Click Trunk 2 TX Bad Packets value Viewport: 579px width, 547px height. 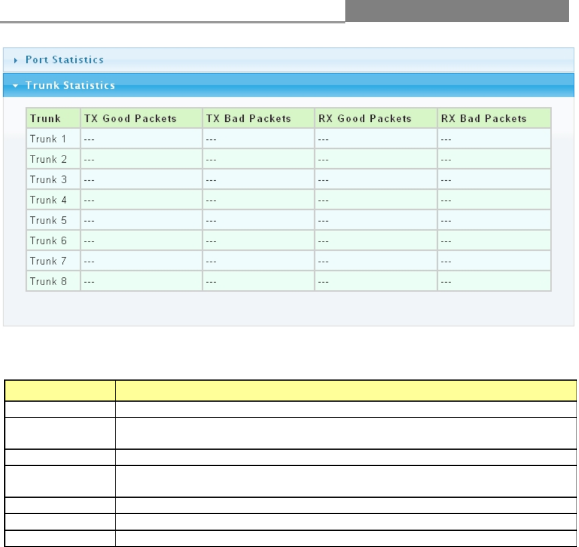tap(258, 159)
